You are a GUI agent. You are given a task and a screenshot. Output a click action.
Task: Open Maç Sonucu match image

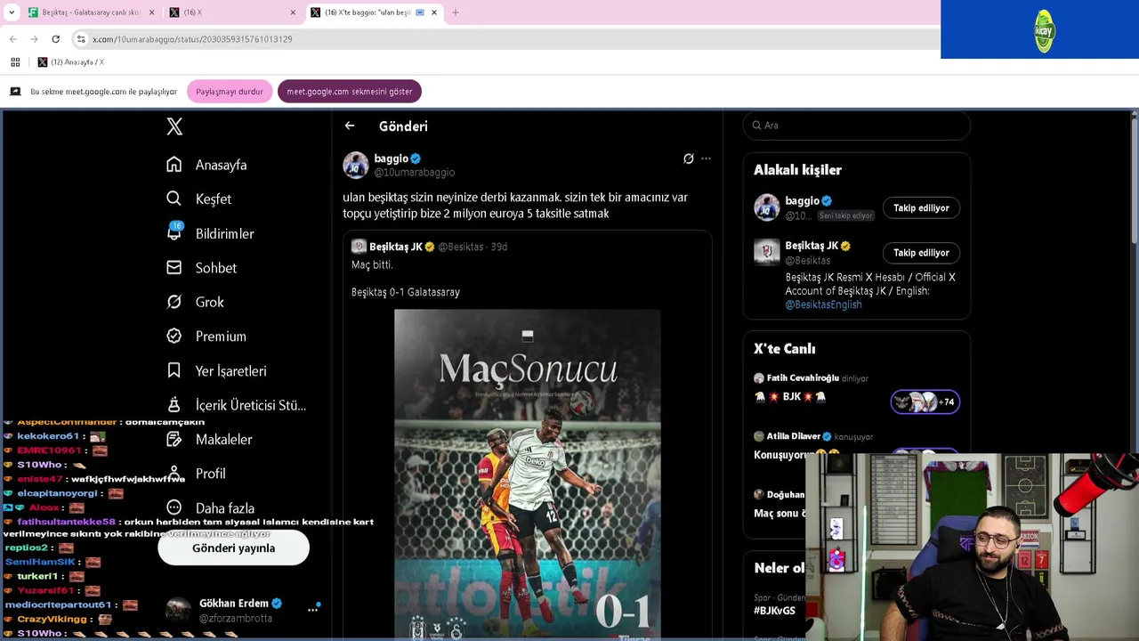coord(528,474)
